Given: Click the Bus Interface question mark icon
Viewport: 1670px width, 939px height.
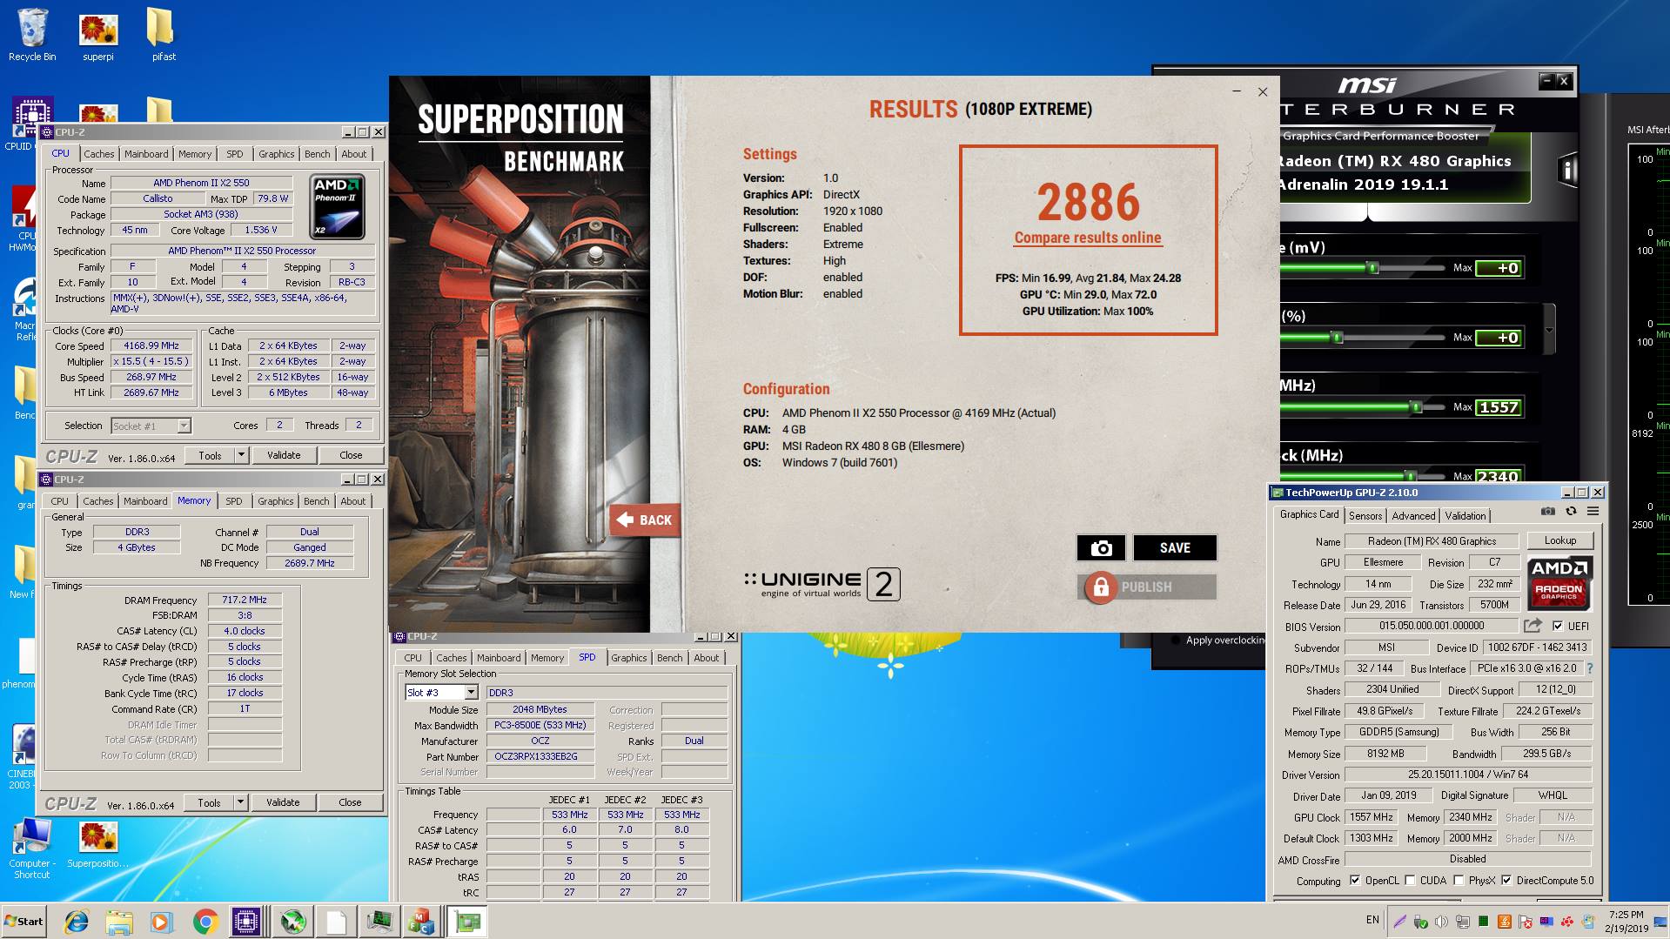Looking at the screenshot, I should pyautogui.click(x=1590, y=668).
